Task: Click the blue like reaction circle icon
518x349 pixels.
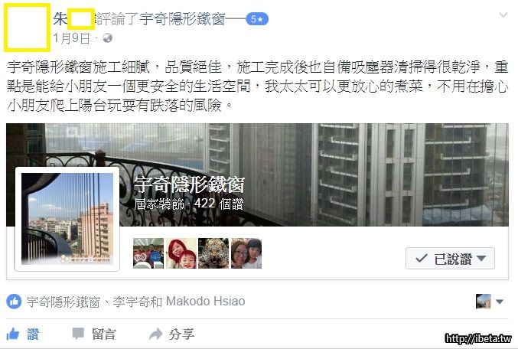Action: point(14,302)
